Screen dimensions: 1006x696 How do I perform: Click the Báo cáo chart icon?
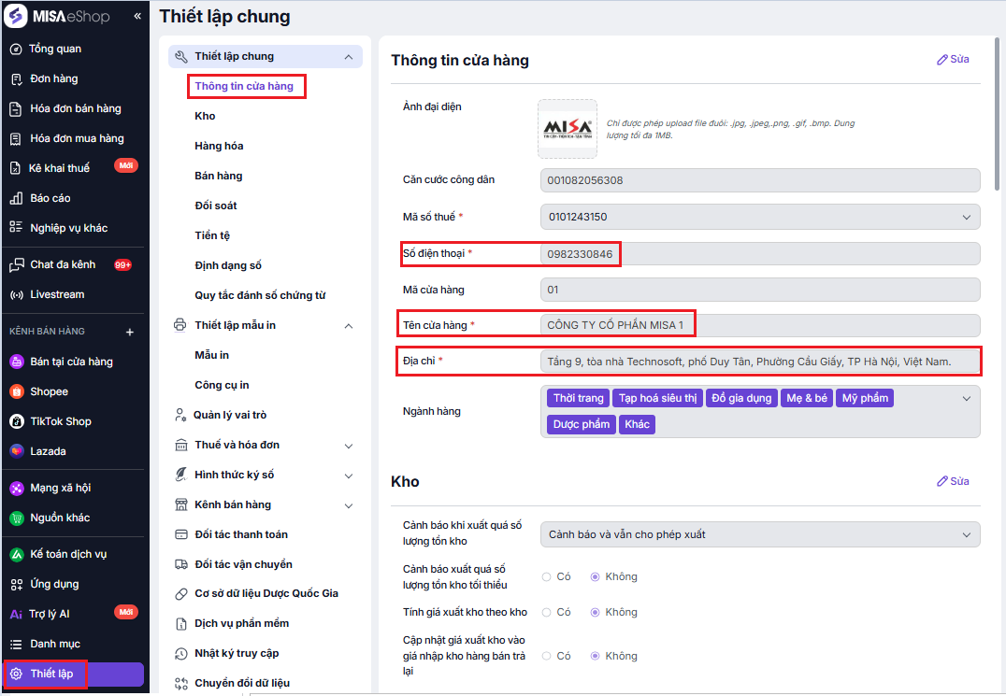tap(16, 198)
